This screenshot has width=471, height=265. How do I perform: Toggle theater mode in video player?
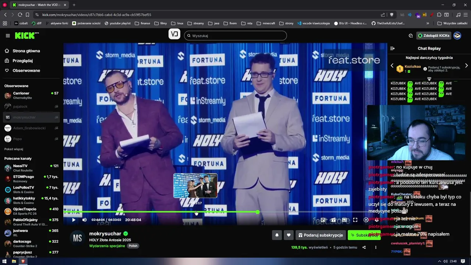click(x=344, y=220)
